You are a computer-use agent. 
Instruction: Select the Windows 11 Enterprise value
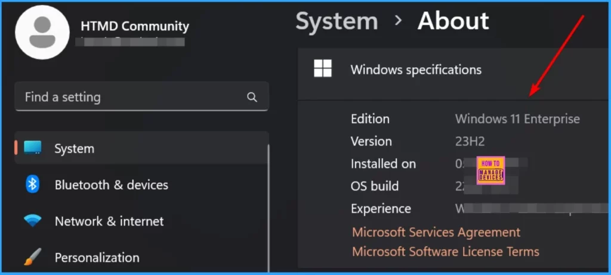click(517, 119)
